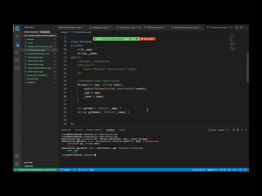Maximize the panel with chevron up
This screenshot has width=262, height=196.
click(242, 130)
